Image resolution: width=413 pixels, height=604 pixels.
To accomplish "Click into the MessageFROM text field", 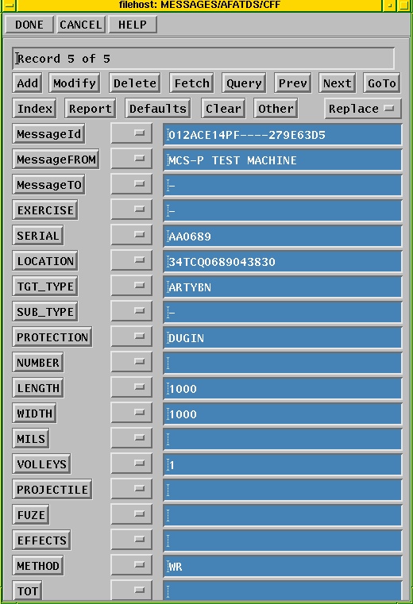I will [x=283, y=160].
